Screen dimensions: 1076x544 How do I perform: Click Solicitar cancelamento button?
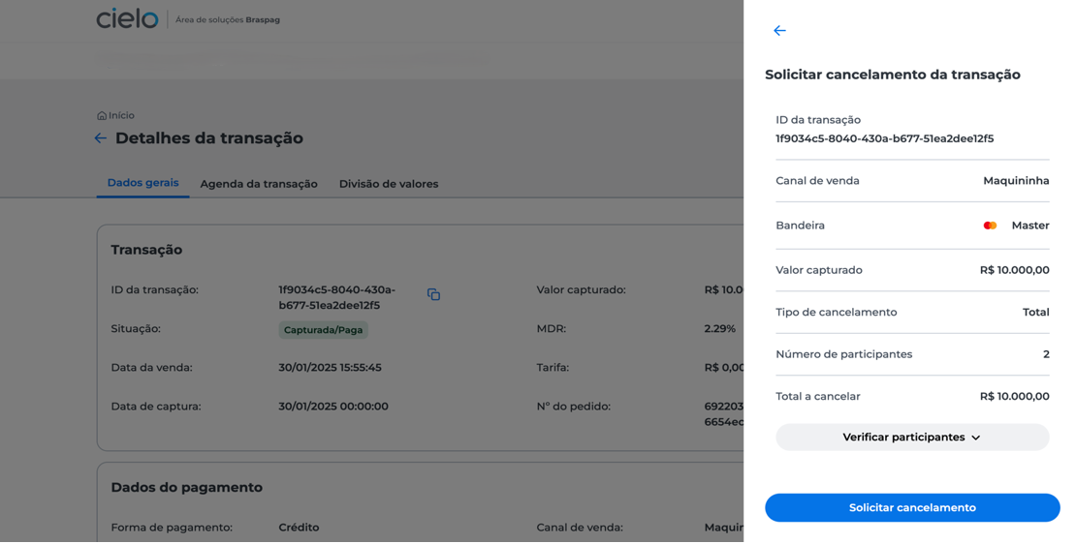point(912,507)
